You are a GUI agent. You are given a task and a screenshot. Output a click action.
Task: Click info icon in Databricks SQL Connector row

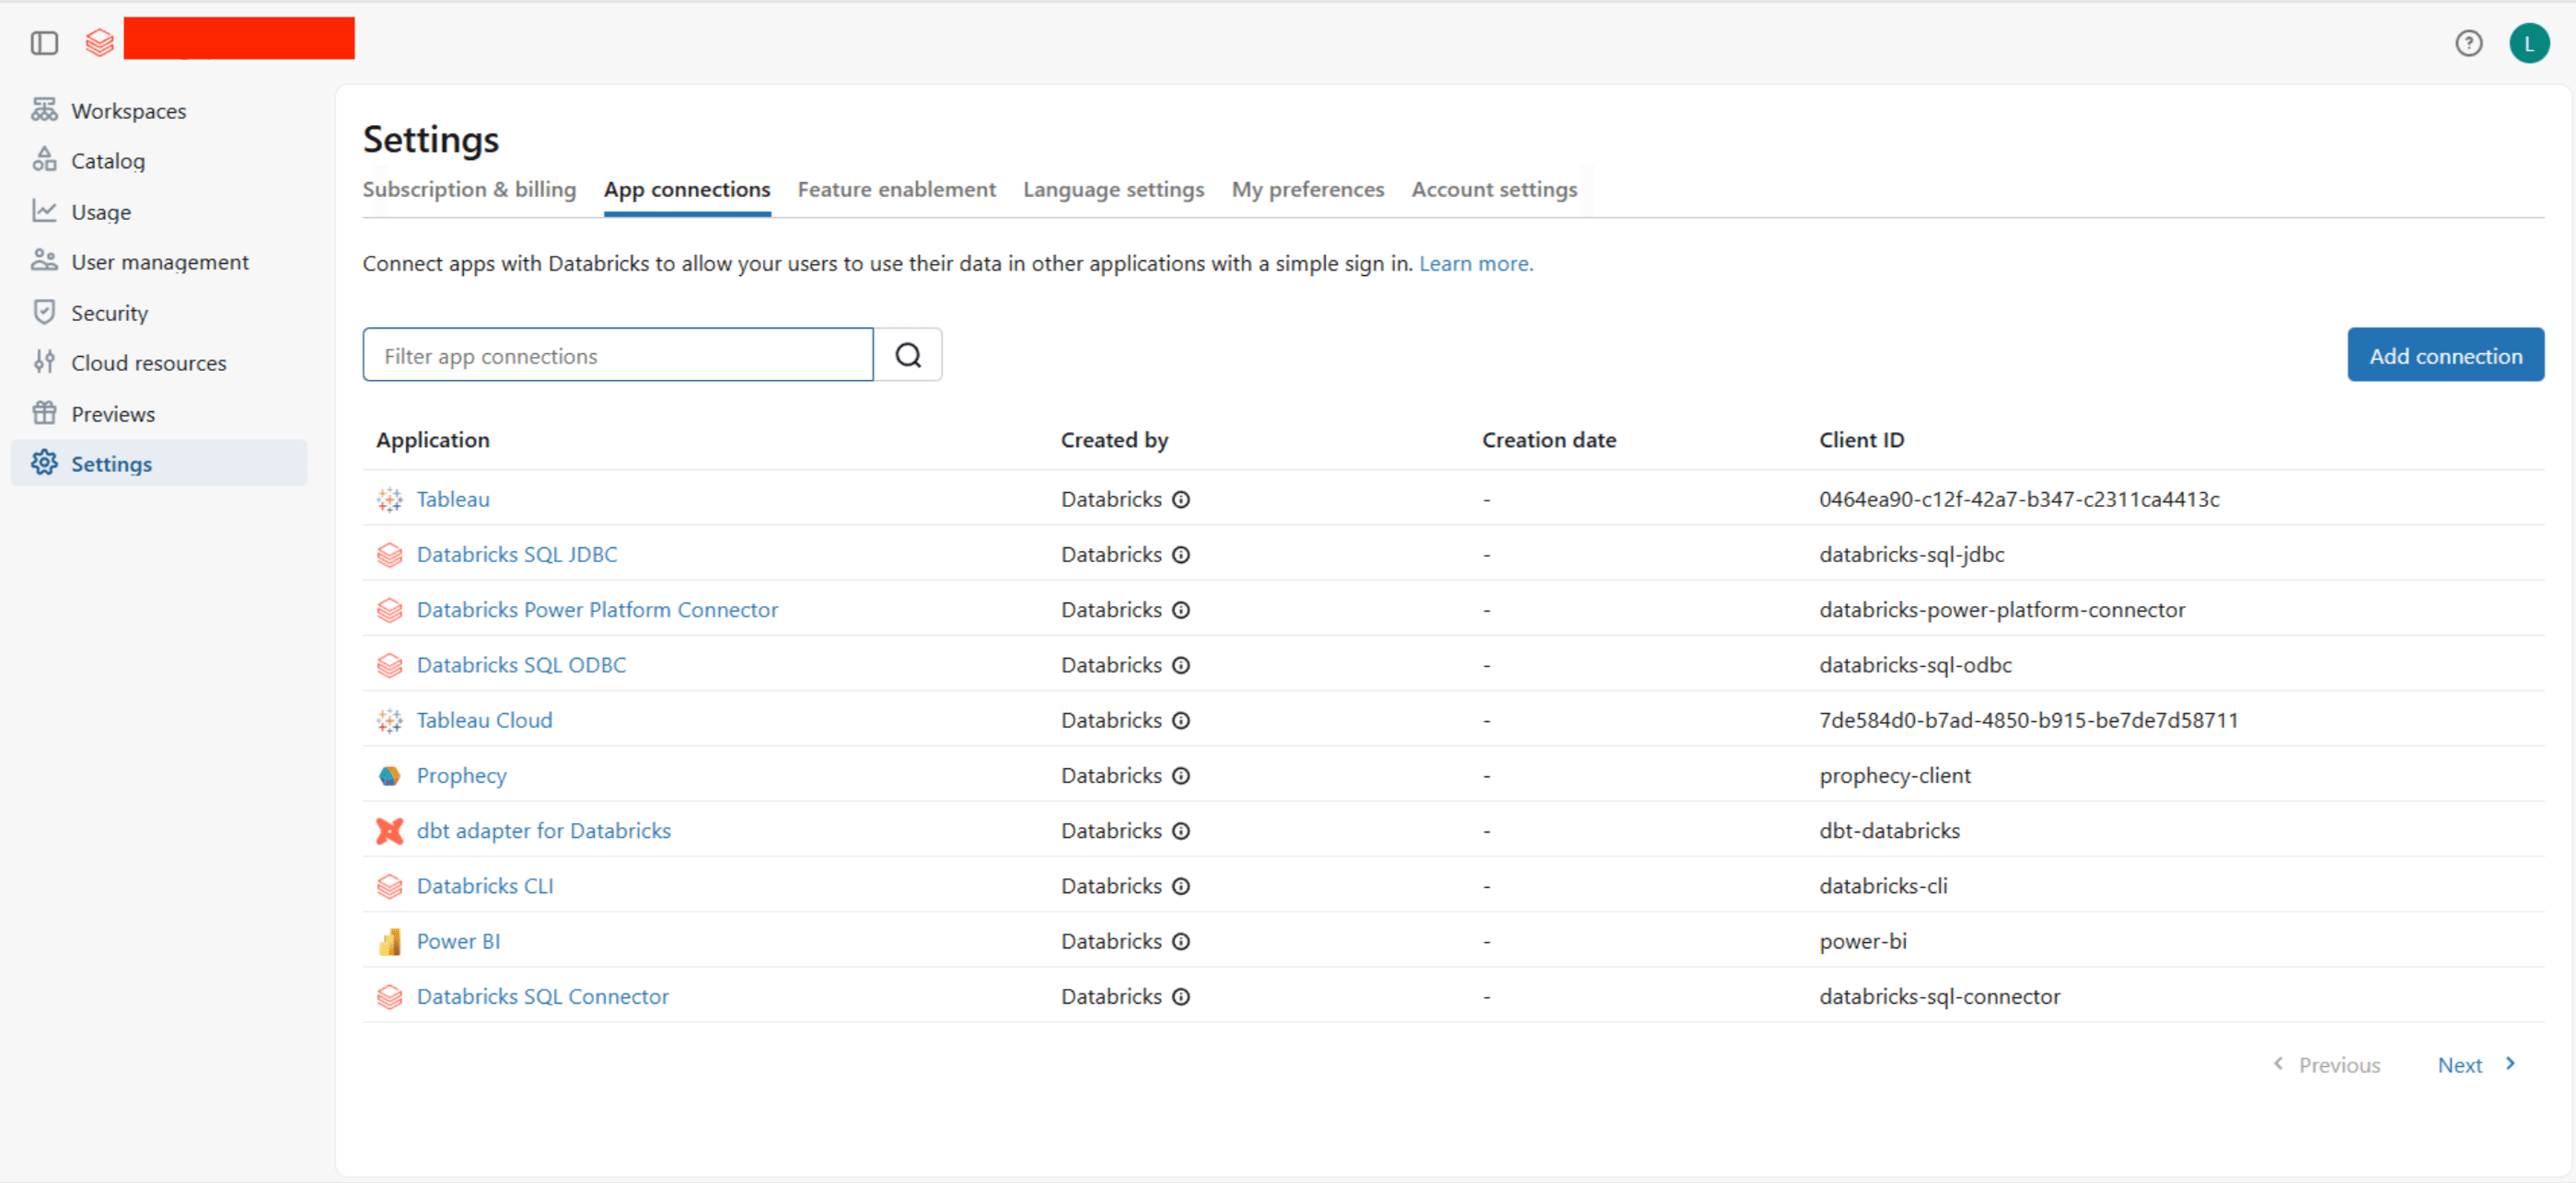(1181, 996)
